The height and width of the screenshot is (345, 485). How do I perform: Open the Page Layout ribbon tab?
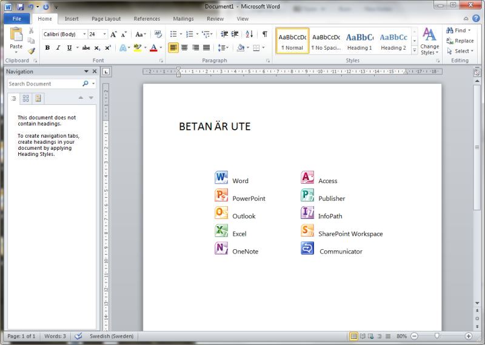[x=106, y=19]
